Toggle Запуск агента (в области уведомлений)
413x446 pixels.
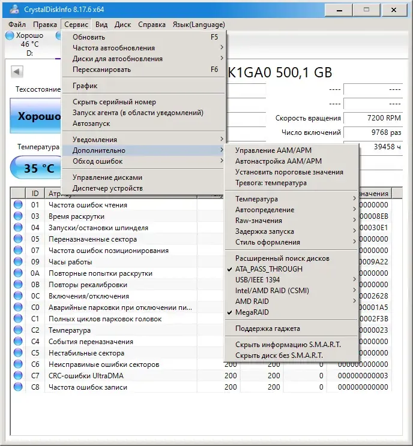143,113
